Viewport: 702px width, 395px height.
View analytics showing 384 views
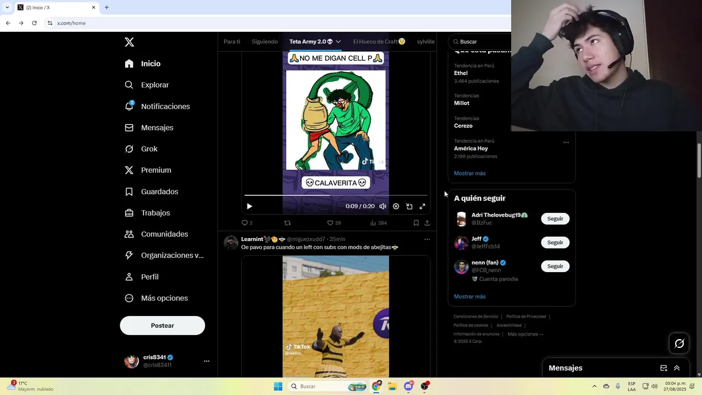(378, 223)
